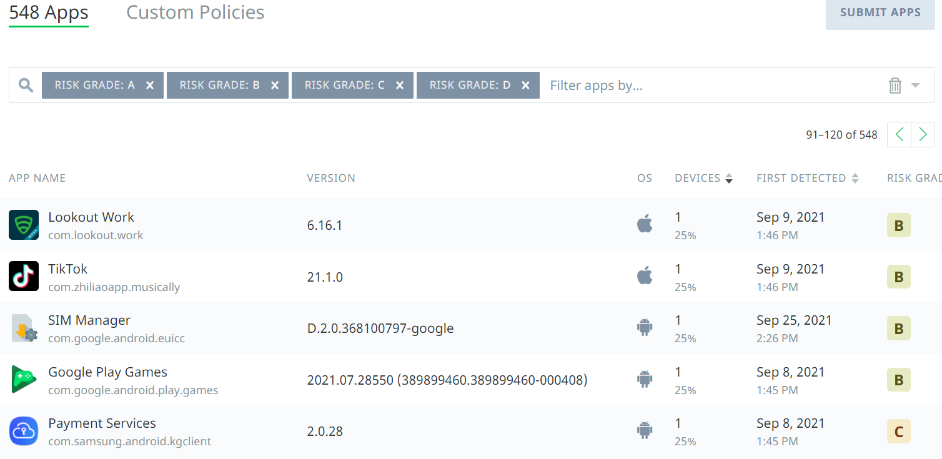
Task: Click the Submit Apps button
Action: pyautogui.click(x=880, y=13)
